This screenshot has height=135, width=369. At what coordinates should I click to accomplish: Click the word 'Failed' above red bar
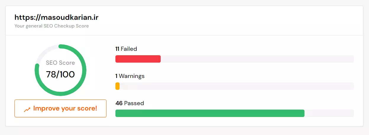click(x=129, y=49)
